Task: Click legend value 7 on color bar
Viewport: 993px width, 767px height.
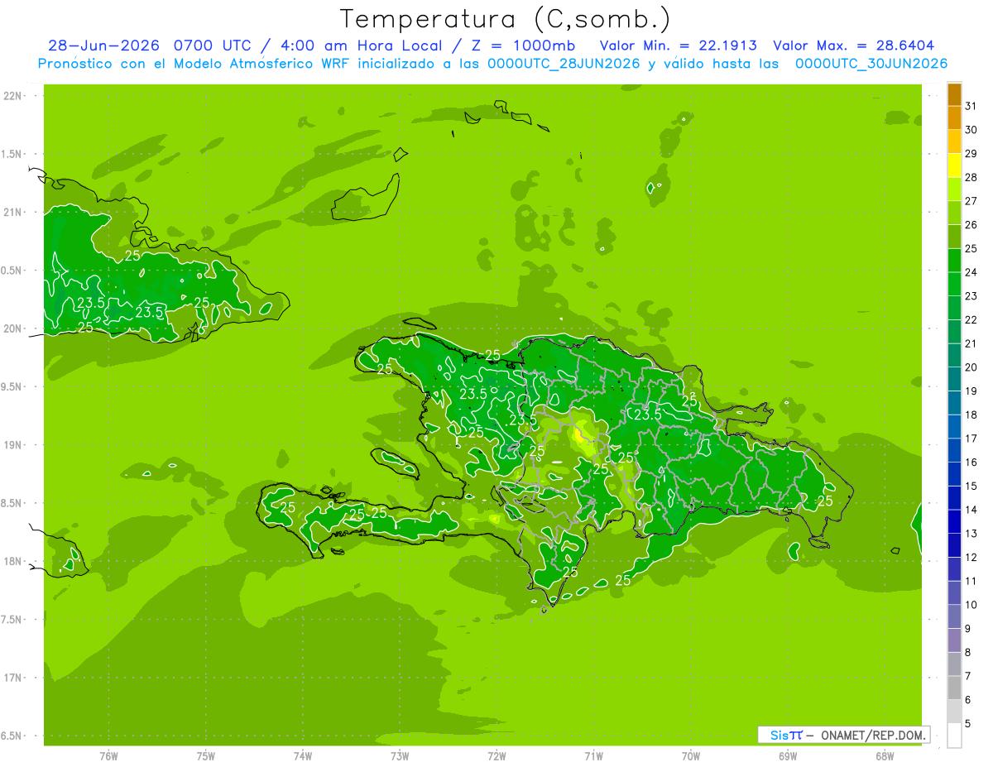Action: coord(967,676)
